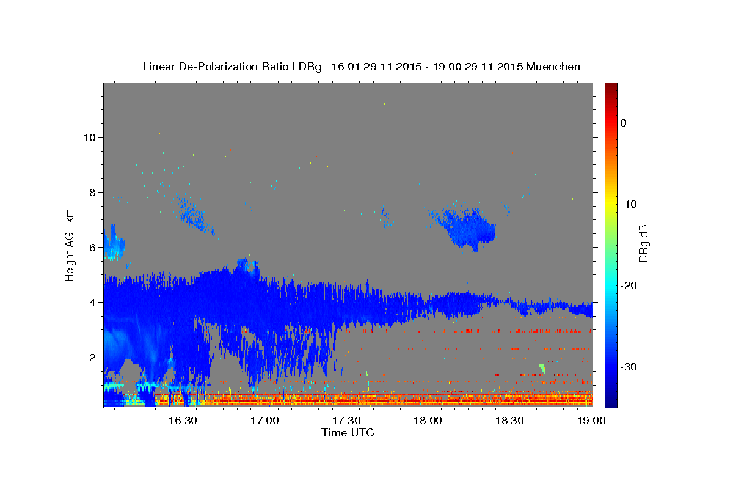Viewport: 733px width, 489px height.
Task: Click the '18:00' time tick label
Action: (428, 421)
